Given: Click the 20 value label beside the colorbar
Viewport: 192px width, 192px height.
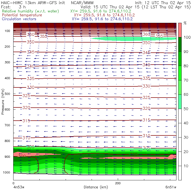Looking at the screenshot, I should click(x=186, y=152).
